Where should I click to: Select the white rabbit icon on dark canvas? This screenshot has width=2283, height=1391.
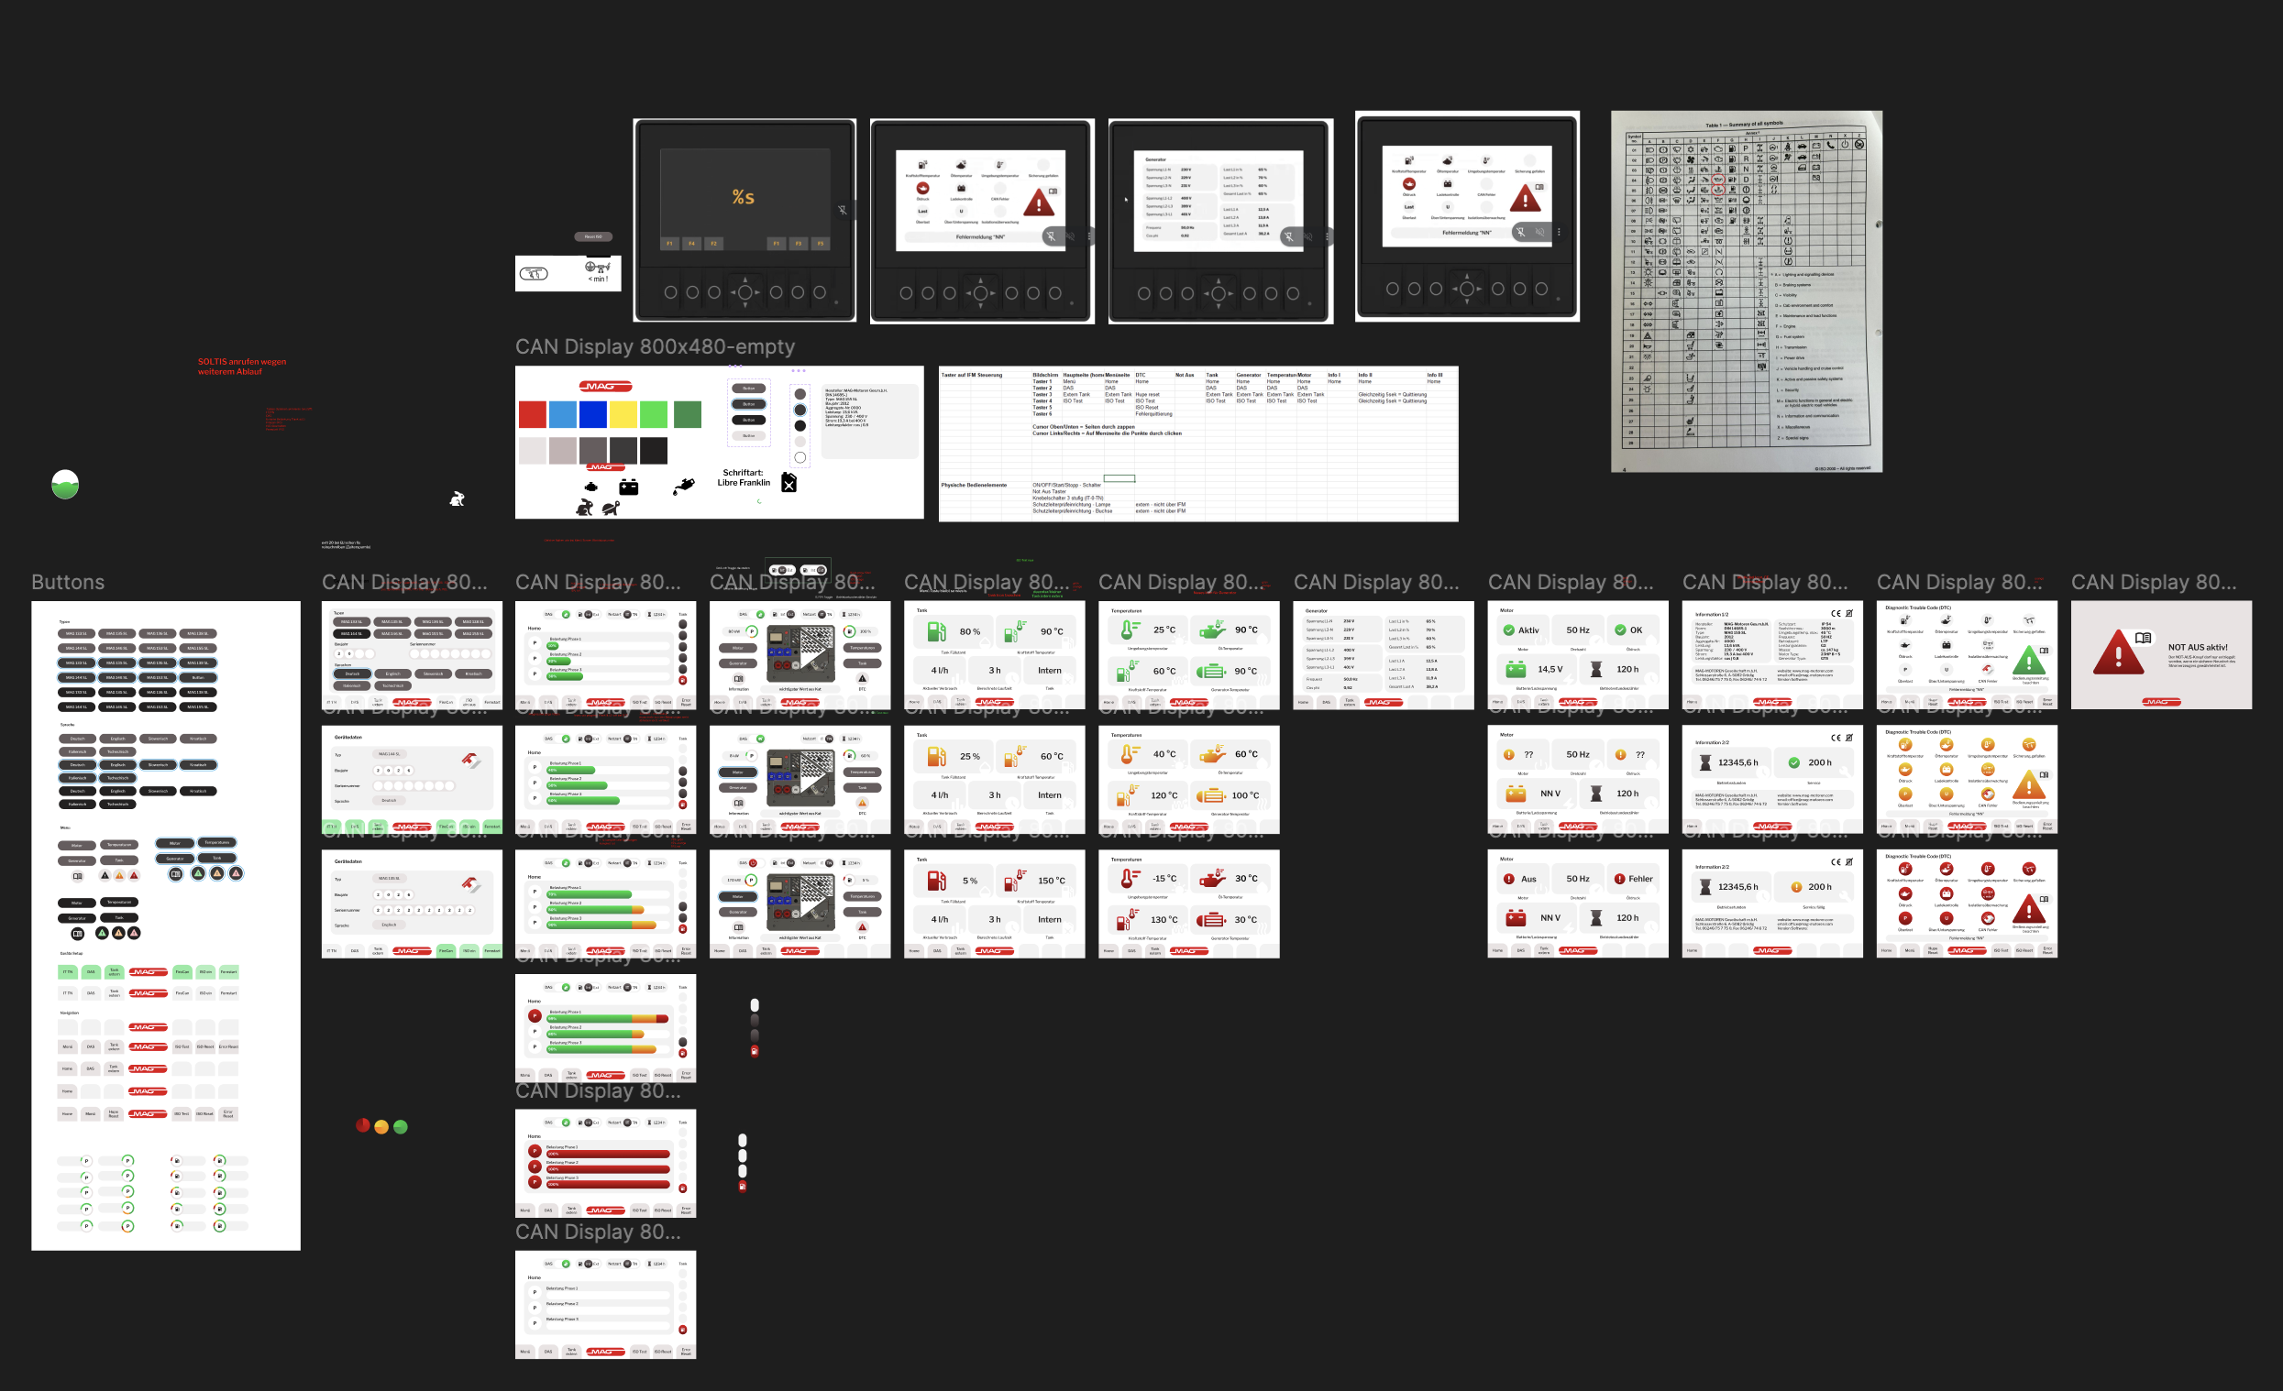click(x=457, y=498)
